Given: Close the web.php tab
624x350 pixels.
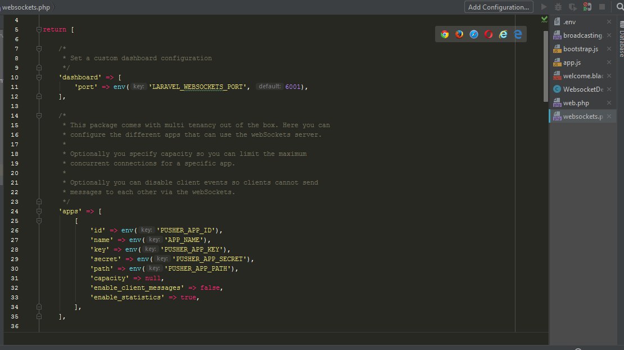Looking at the screenshot, I should [609, 103].
